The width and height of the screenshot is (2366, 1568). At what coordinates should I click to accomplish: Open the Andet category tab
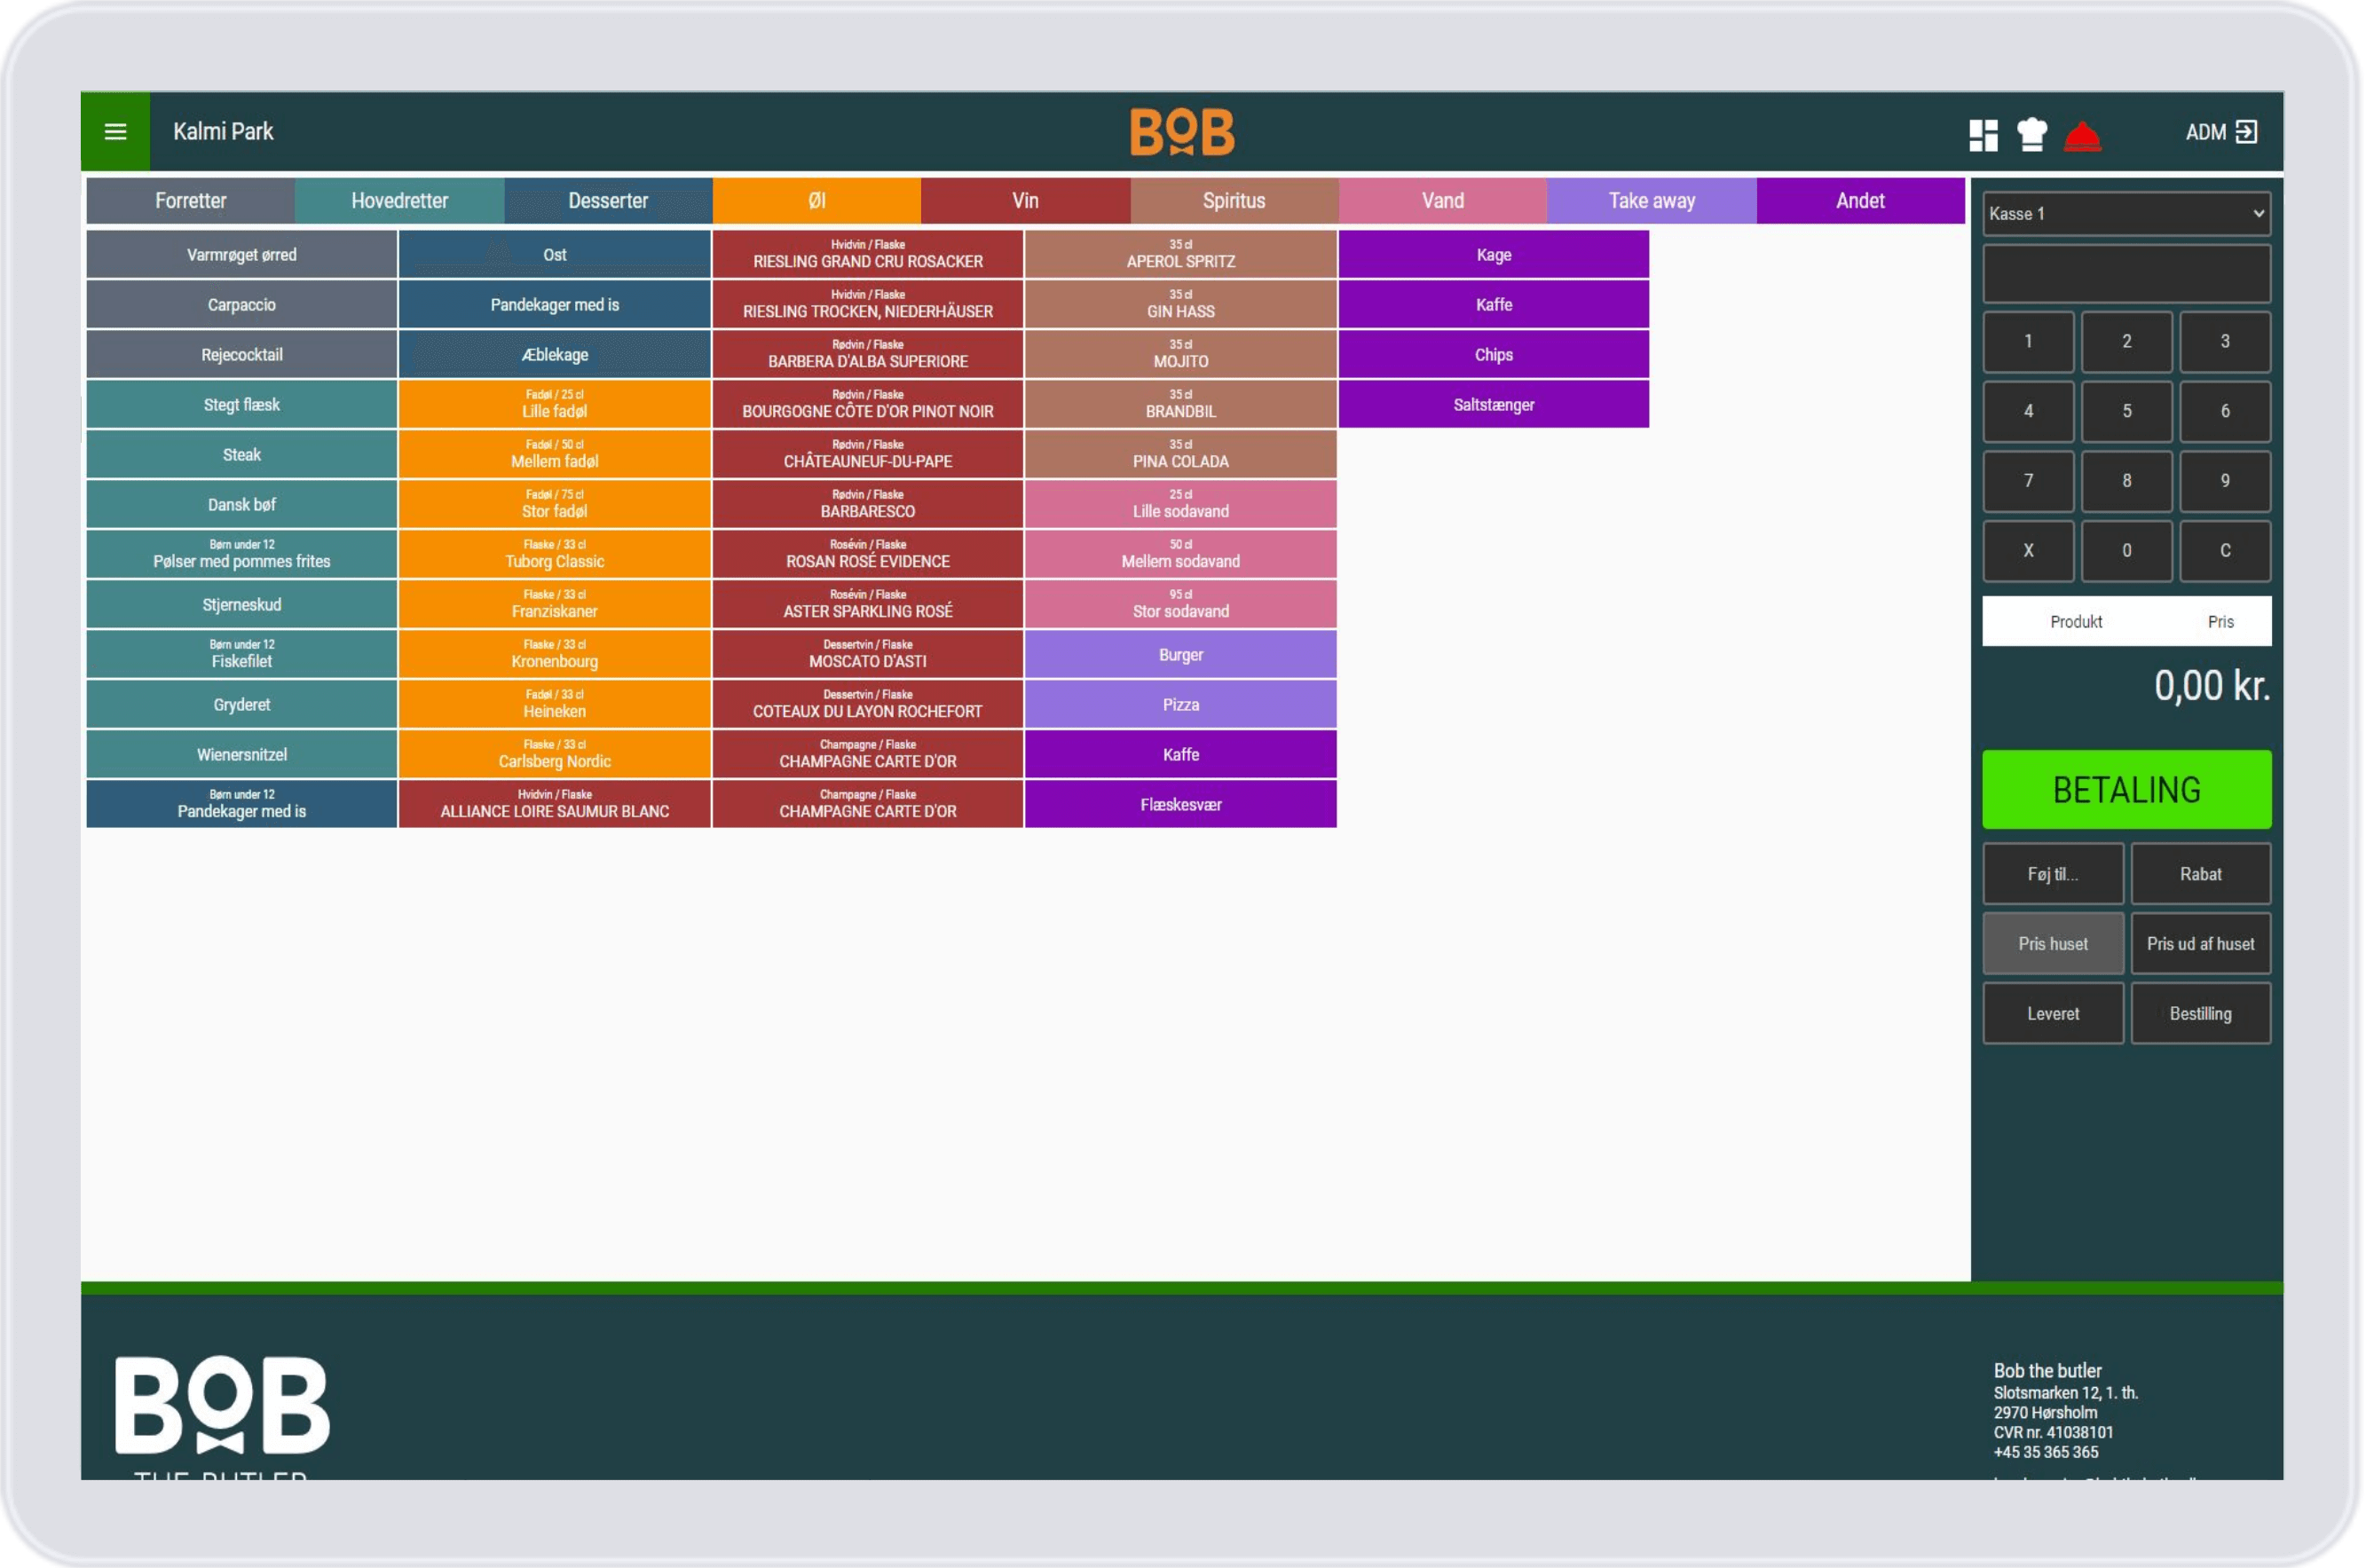tap(1860, 201)
